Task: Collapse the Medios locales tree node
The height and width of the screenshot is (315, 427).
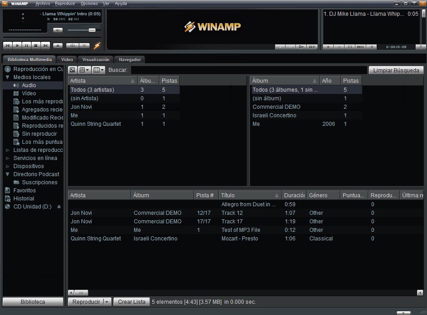Action: (x=8, y=77)
